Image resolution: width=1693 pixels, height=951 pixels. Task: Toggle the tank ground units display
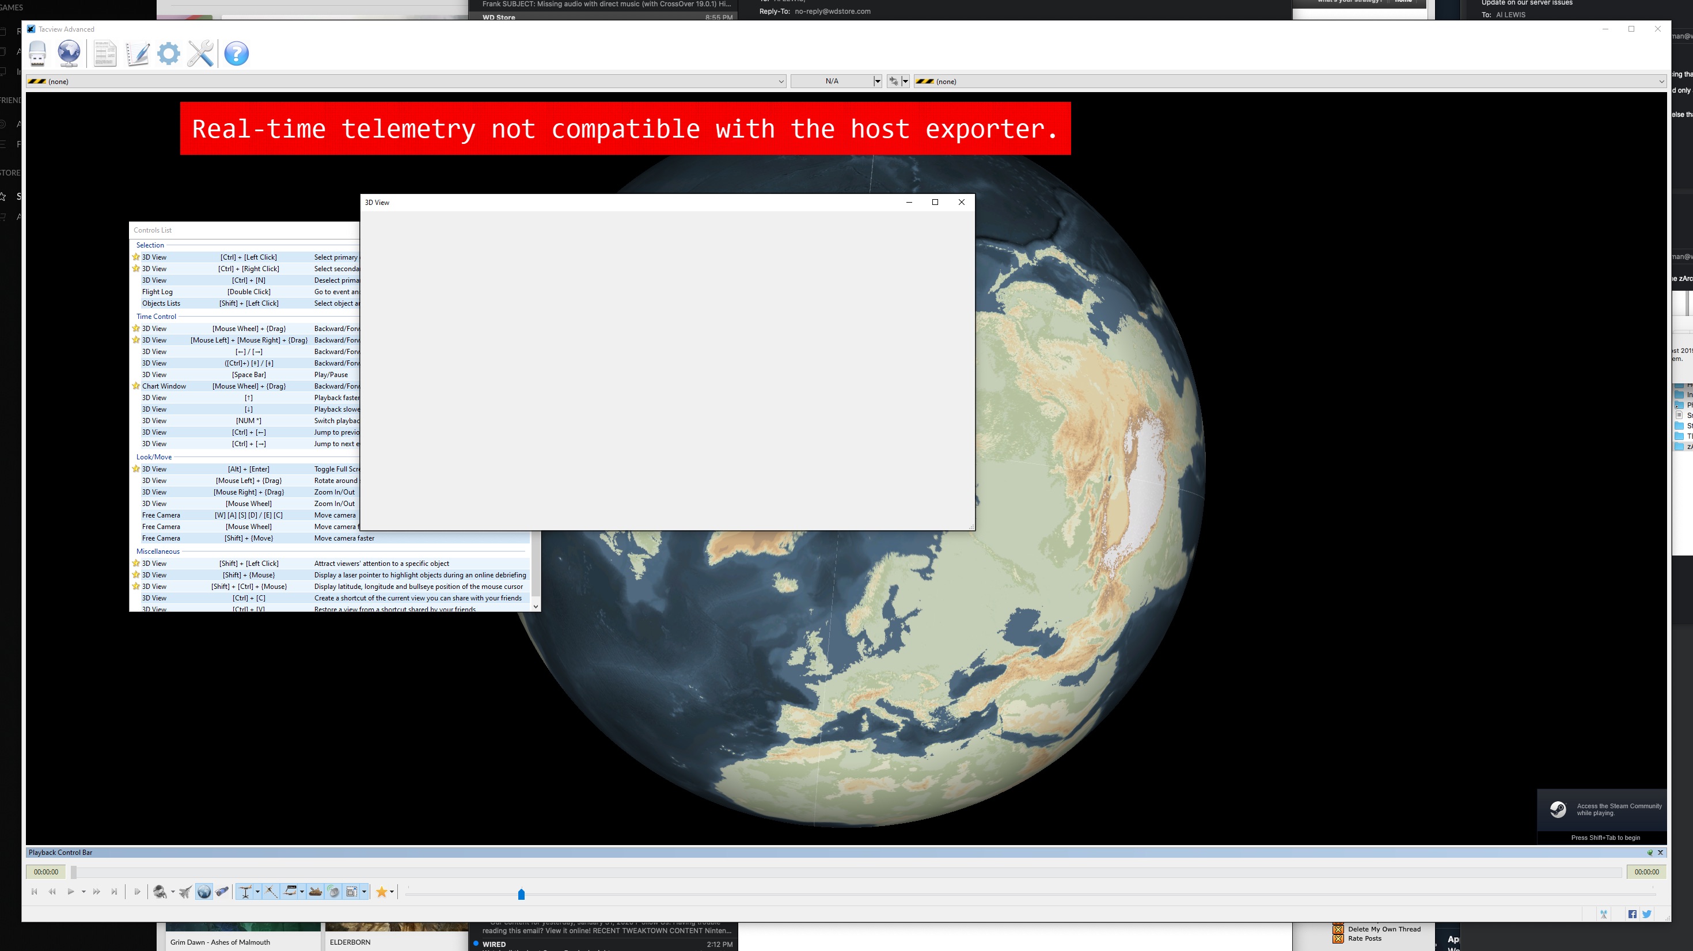(x=316, y=892)
